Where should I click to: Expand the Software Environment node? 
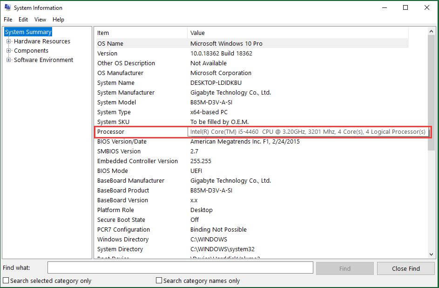pyautogui.click(x=9, y=60)
